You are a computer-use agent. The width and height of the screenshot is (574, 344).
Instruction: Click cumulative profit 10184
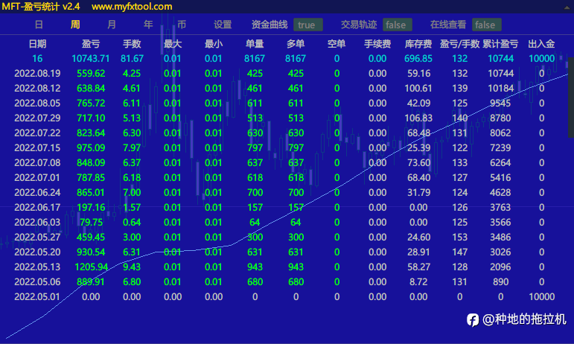click(x=500, y=89)
